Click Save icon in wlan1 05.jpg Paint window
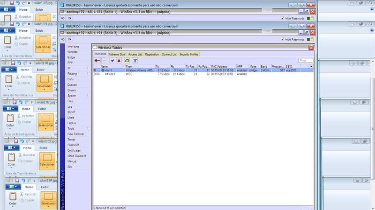Viewport: 375px width, 210px height. [x=16, y=141]
